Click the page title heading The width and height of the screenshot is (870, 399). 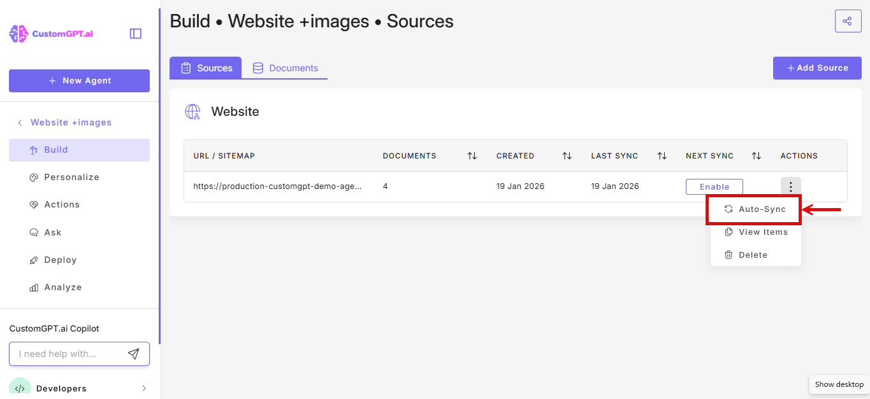click(x=312, y=21)
